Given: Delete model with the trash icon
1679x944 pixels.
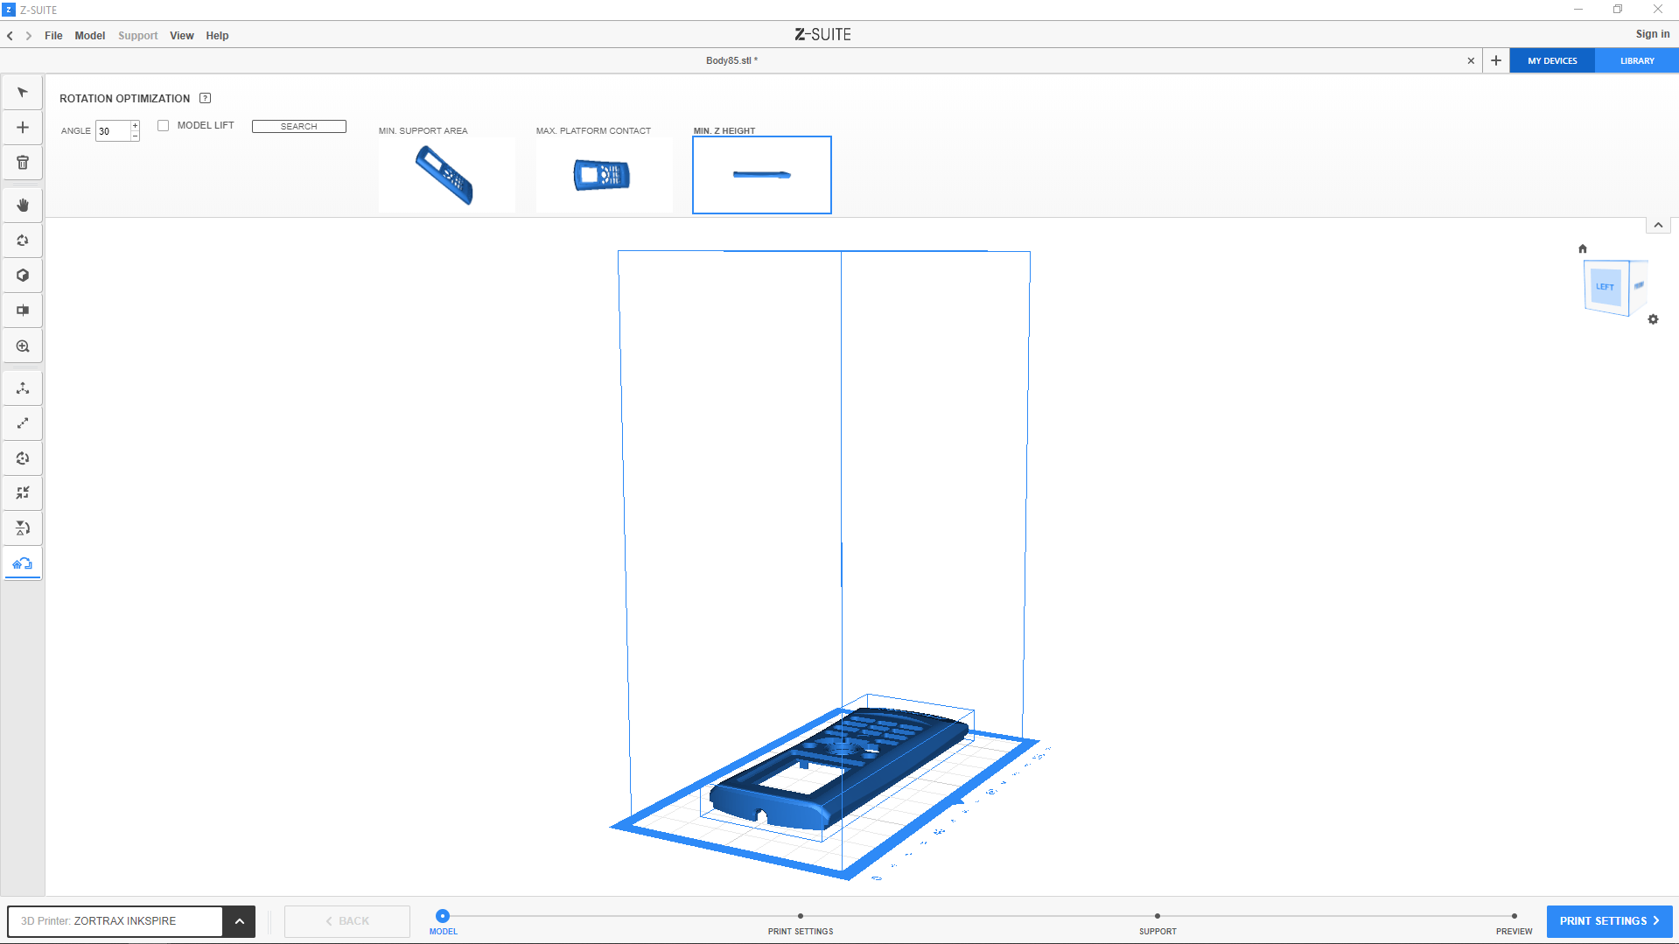Looking at the screenshot, I should (23, 163).
